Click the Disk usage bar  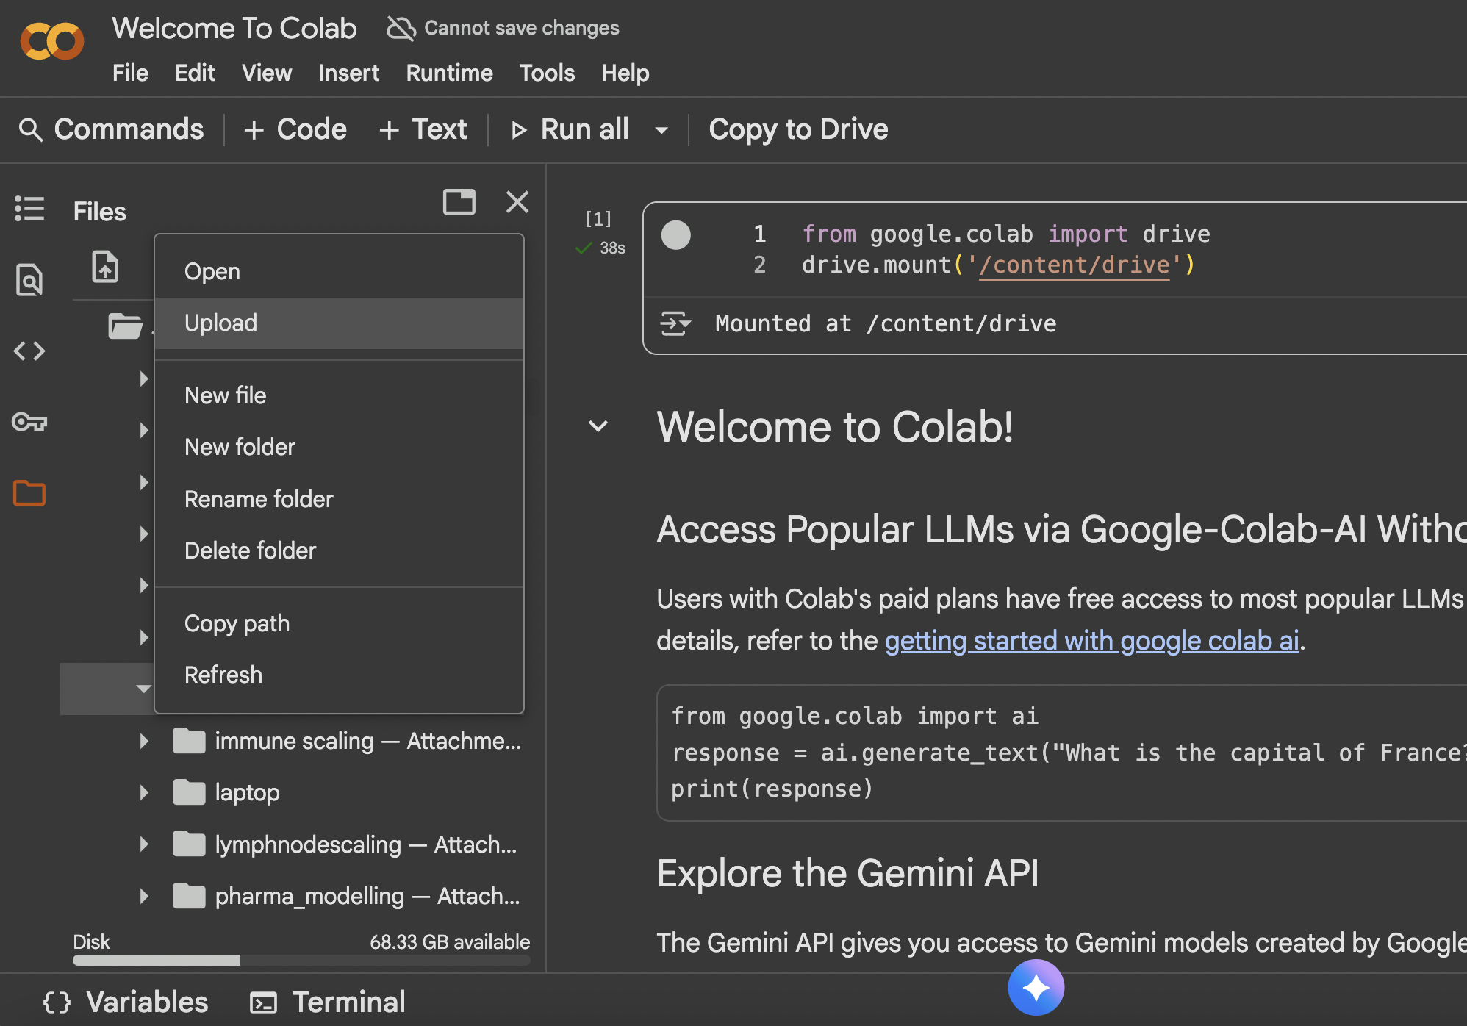[301, 960]
